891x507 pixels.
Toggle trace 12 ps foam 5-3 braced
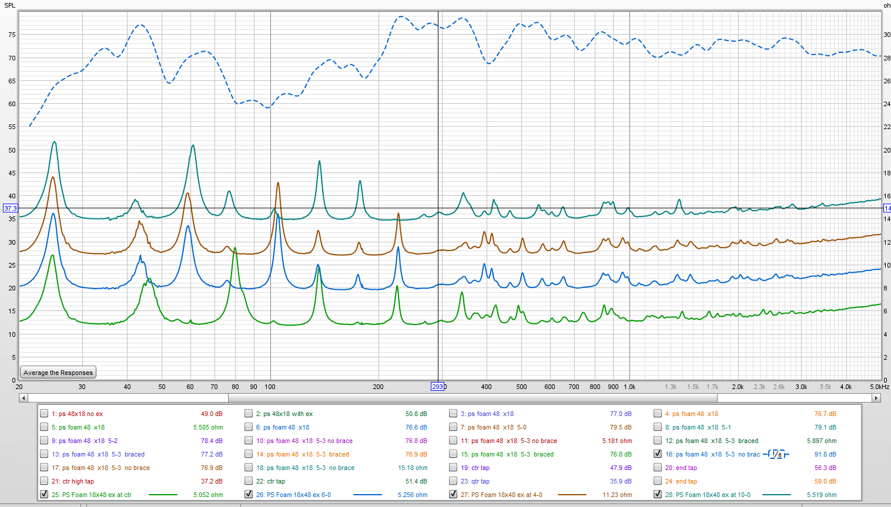click(658, 440)
